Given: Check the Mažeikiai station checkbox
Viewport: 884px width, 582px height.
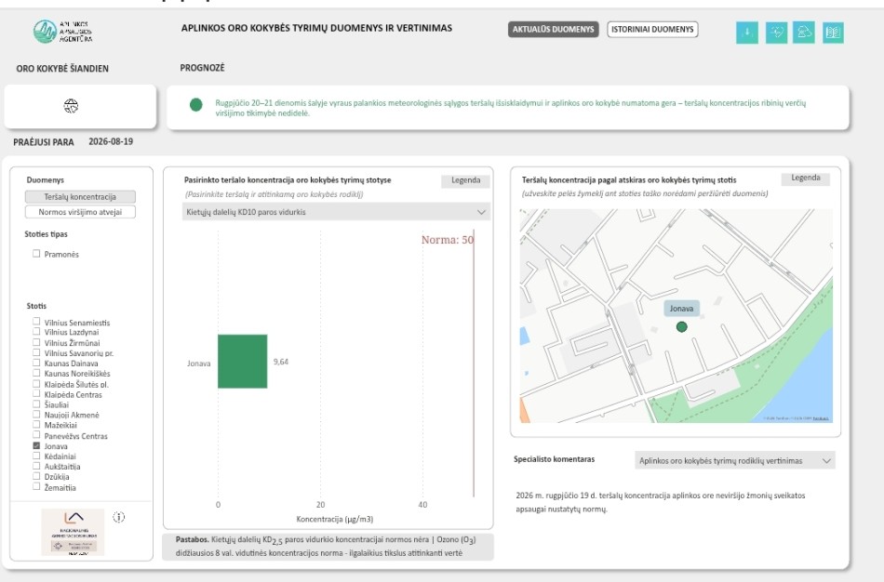Looking at the screenshot, I should (36, 424).
